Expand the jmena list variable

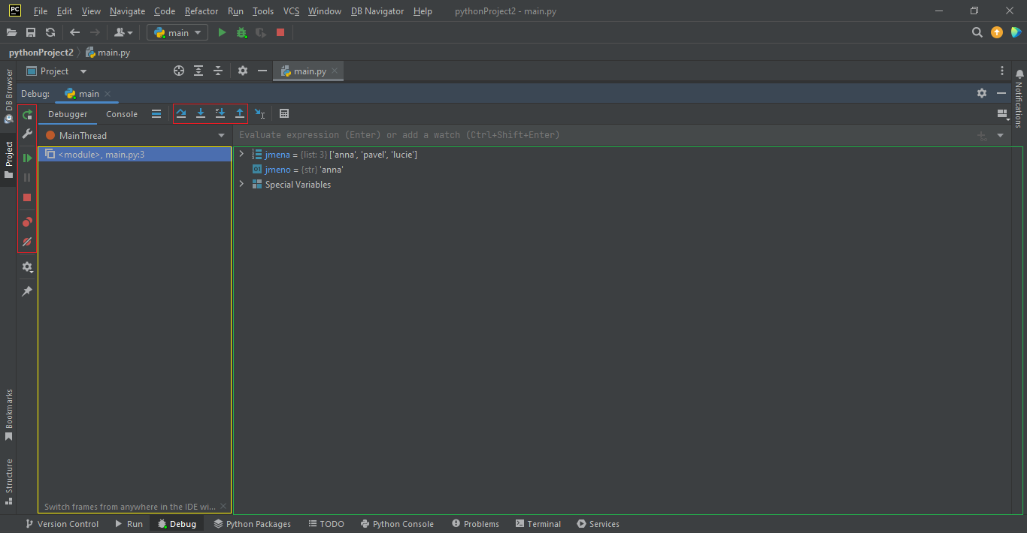241,154
